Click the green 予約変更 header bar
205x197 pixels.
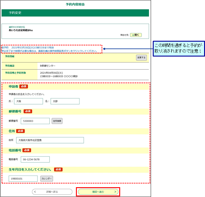(x=75, y=13)
